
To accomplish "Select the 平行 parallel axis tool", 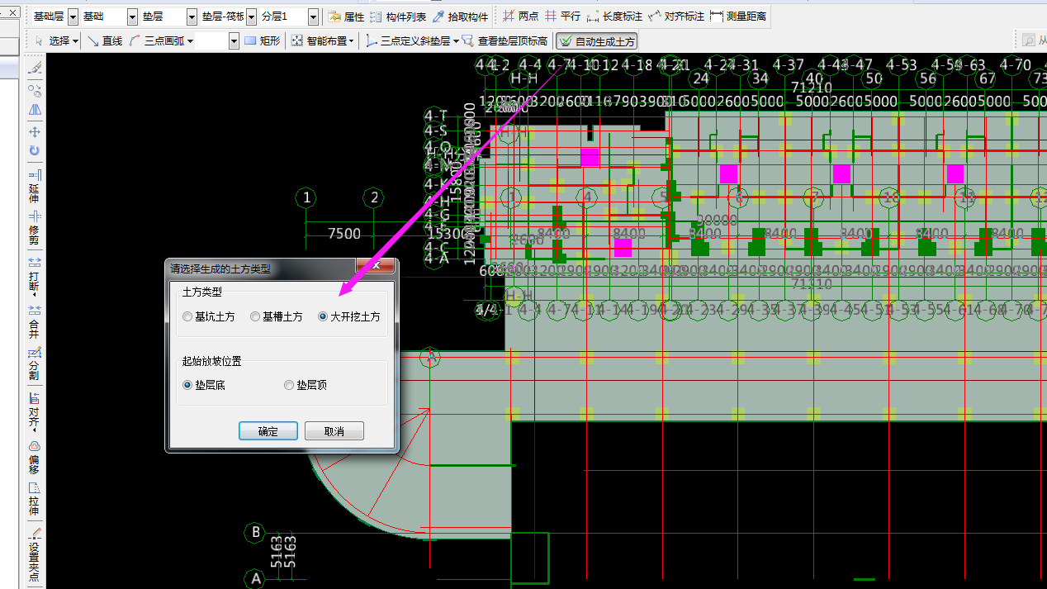I will (x=562, y=17).
